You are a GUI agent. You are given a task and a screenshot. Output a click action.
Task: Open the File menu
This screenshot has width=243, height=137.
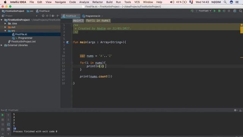coord(32,2)
